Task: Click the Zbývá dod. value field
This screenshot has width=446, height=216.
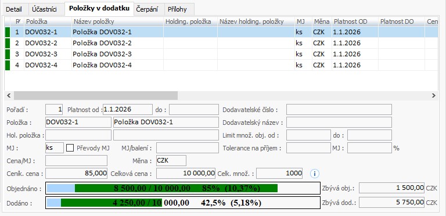Action: point(391,203)
